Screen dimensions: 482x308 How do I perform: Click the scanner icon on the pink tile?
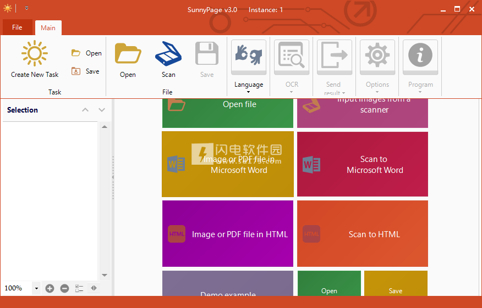point(311,106)
